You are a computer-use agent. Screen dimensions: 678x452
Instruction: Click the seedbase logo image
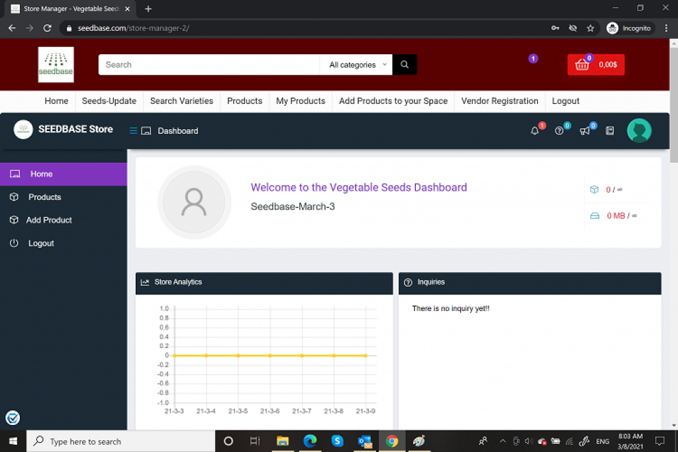coord(56,65)
